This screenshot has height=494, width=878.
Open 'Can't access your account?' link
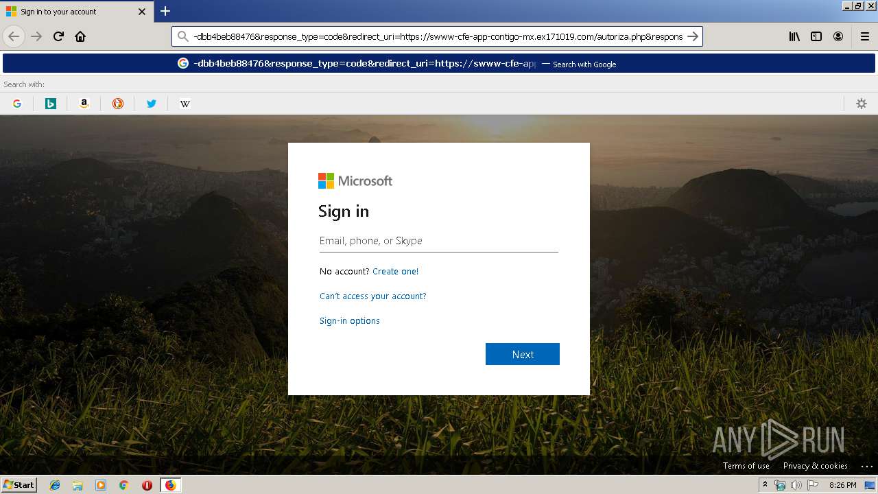373,296
